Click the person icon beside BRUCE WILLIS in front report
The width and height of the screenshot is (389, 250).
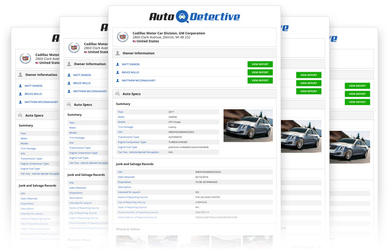(x=118, y=72)
